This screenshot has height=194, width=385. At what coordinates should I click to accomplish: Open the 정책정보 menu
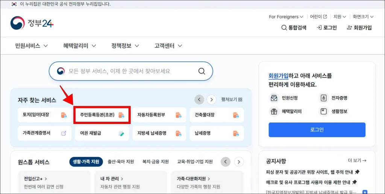point(125,46)
